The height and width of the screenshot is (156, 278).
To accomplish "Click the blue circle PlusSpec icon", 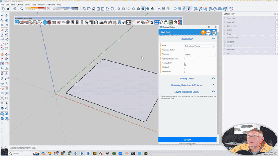I will point(45,22).
